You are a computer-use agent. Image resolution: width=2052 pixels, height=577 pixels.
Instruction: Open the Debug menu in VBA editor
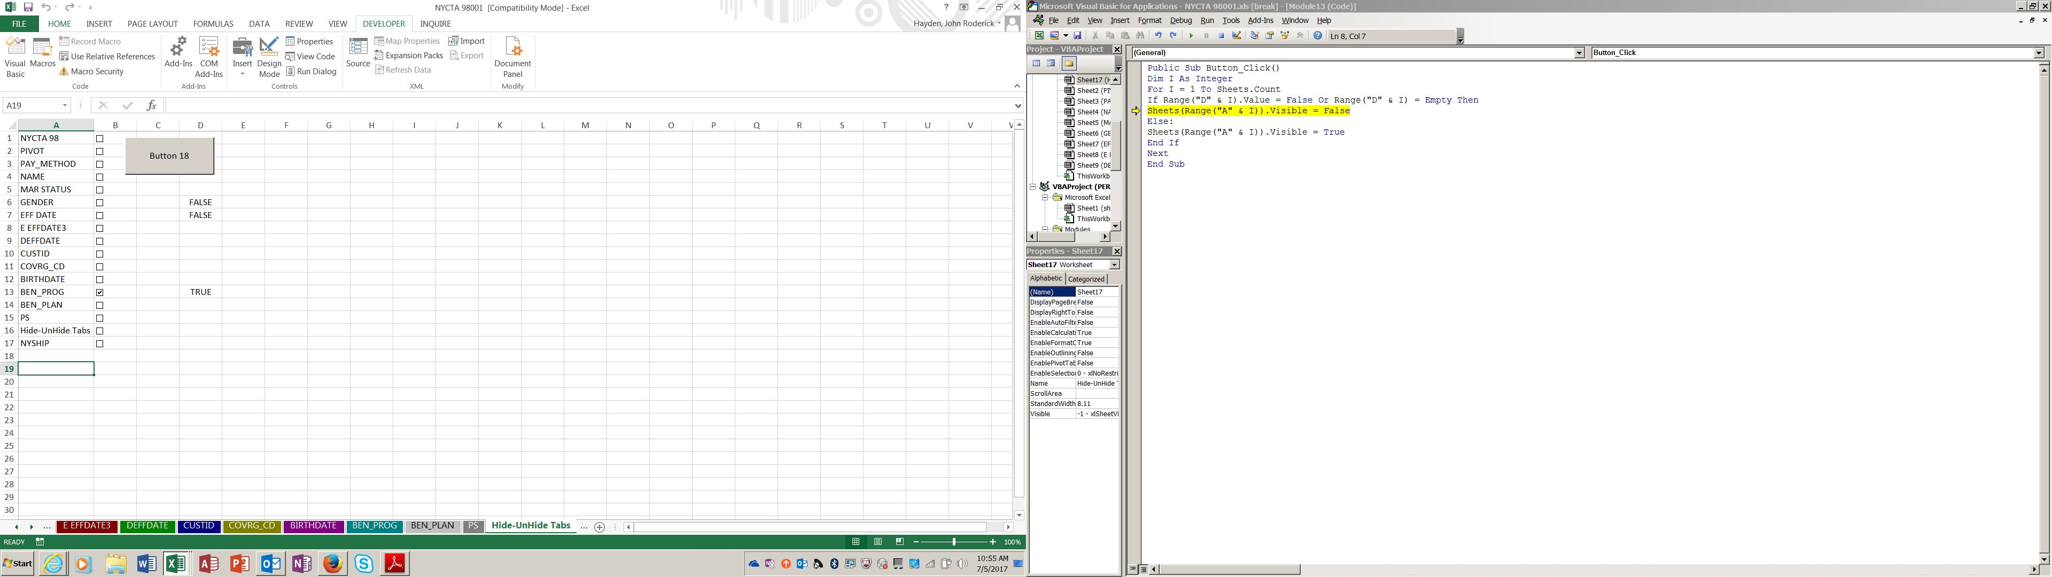click(1180, 21)
